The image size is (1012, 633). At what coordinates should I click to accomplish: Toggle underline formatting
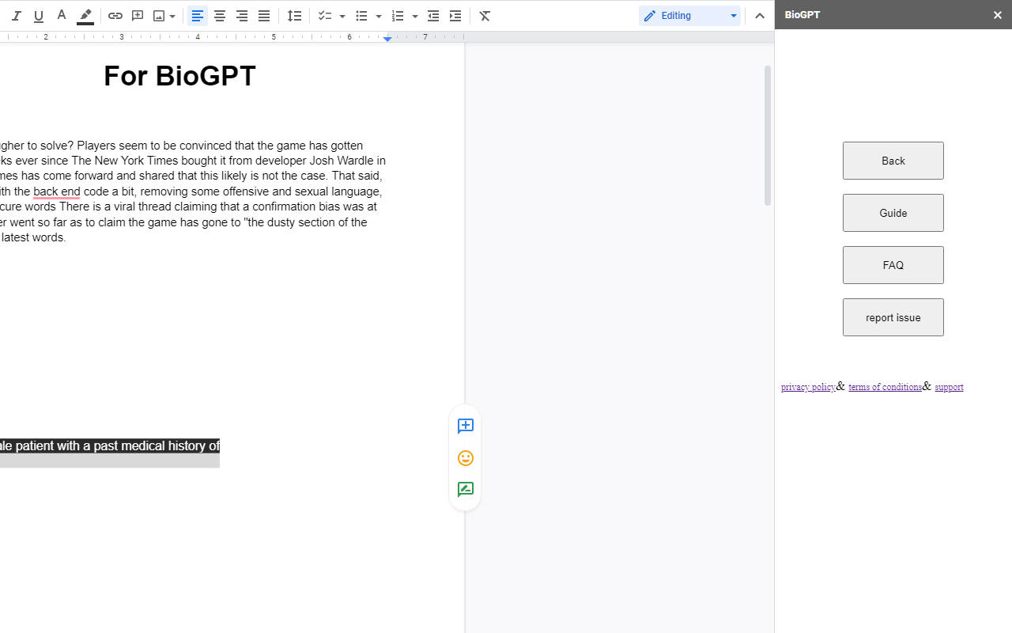[39, 16]
